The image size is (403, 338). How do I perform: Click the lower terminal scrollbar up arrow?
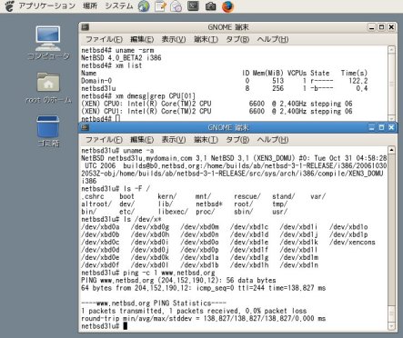point(391,150)
